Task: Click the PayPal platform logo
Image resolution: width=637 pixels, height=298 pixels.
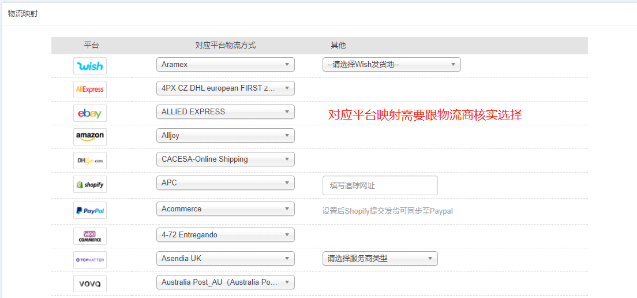Action: point(90,210)
